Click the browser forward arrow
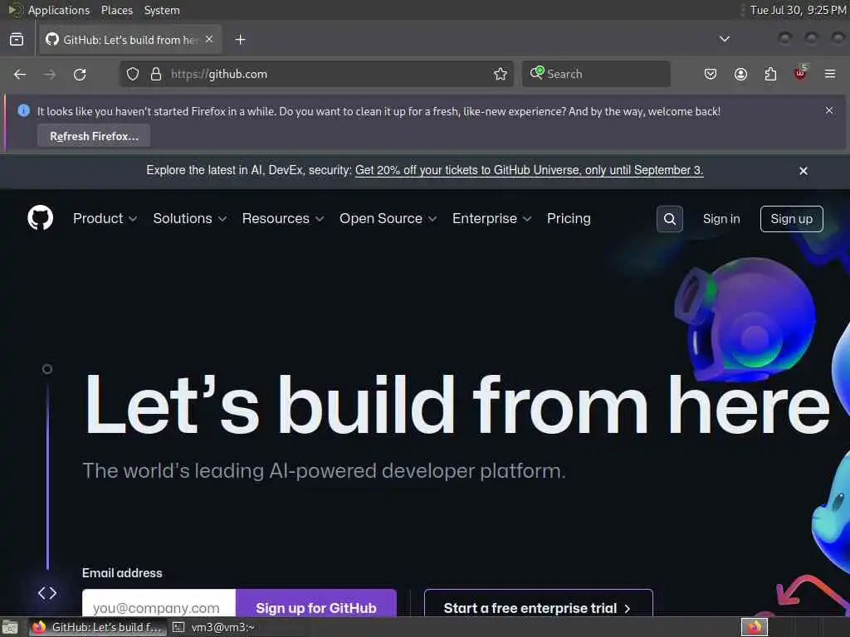 [x=50, y=74]
